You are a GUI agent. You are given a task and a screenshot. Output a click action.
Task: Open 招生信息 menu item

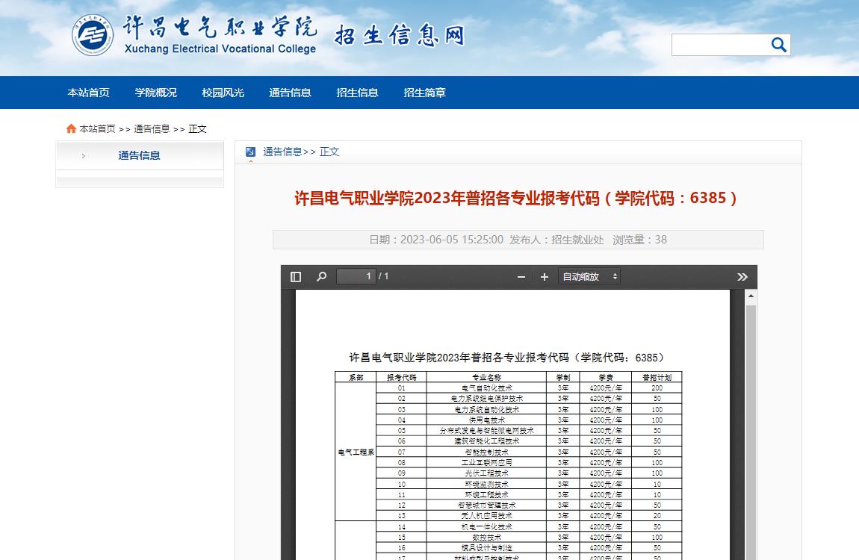[357, 93]
